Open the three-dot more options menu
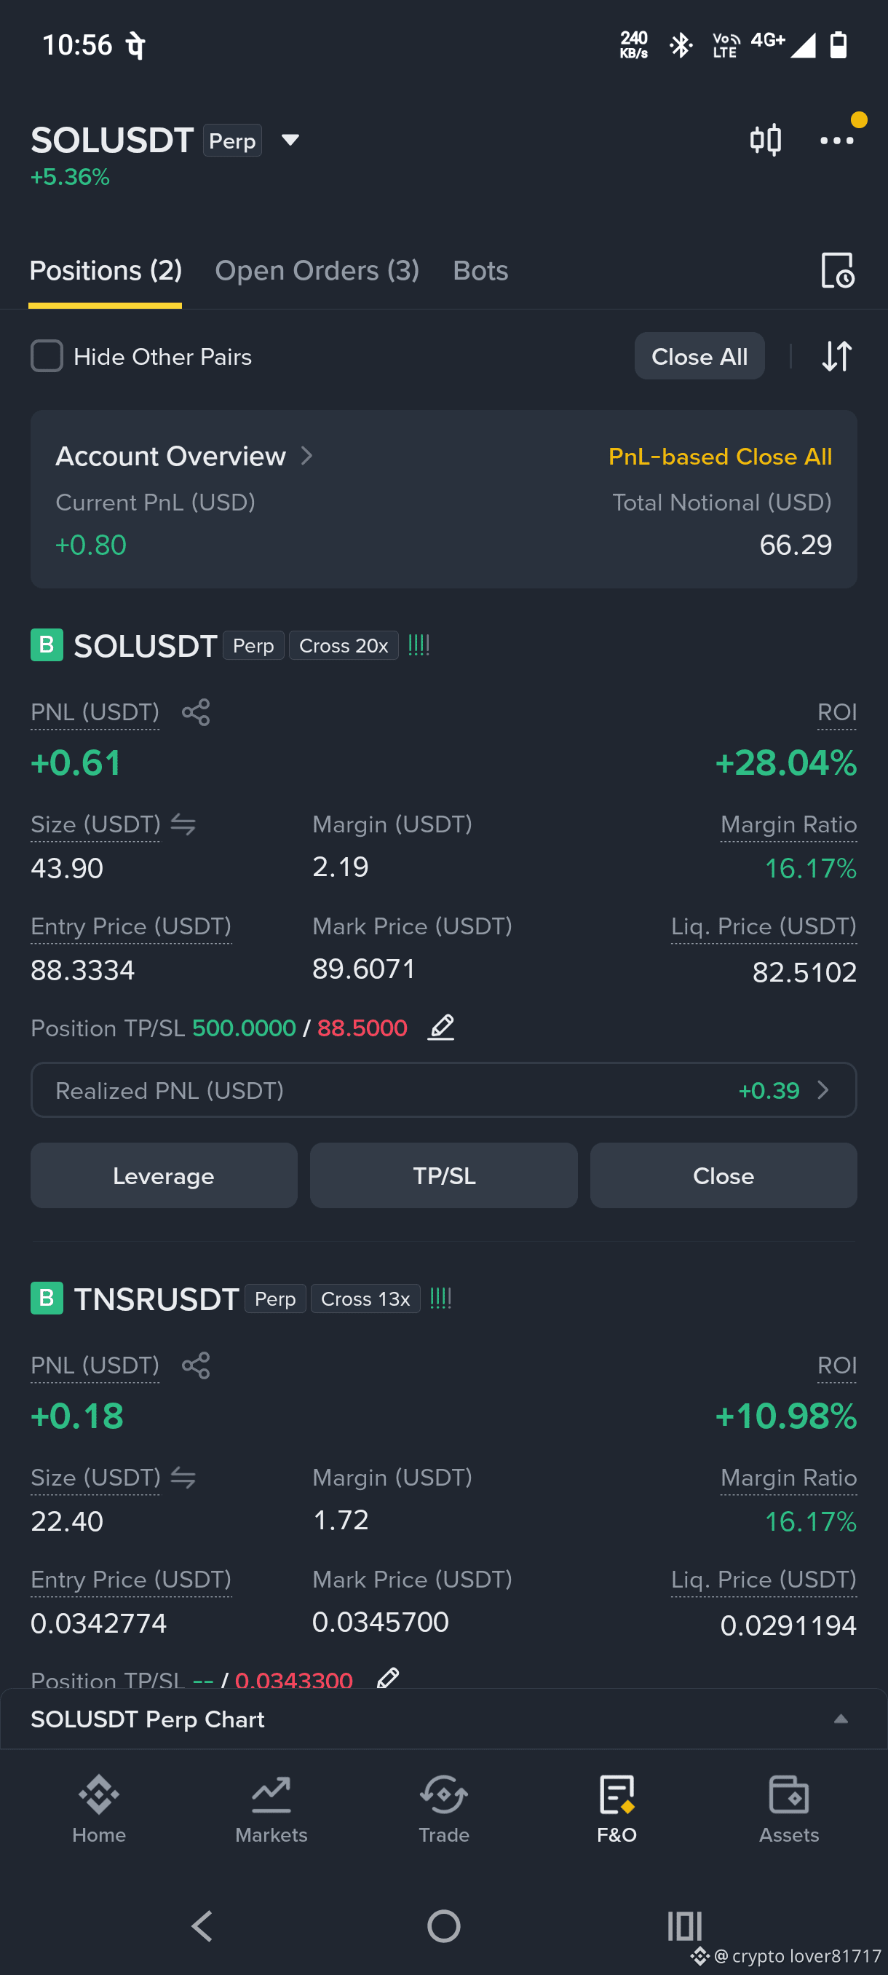Image resolution: width=888 pixels, height=1975 pixels. click(x=836, y=141)
